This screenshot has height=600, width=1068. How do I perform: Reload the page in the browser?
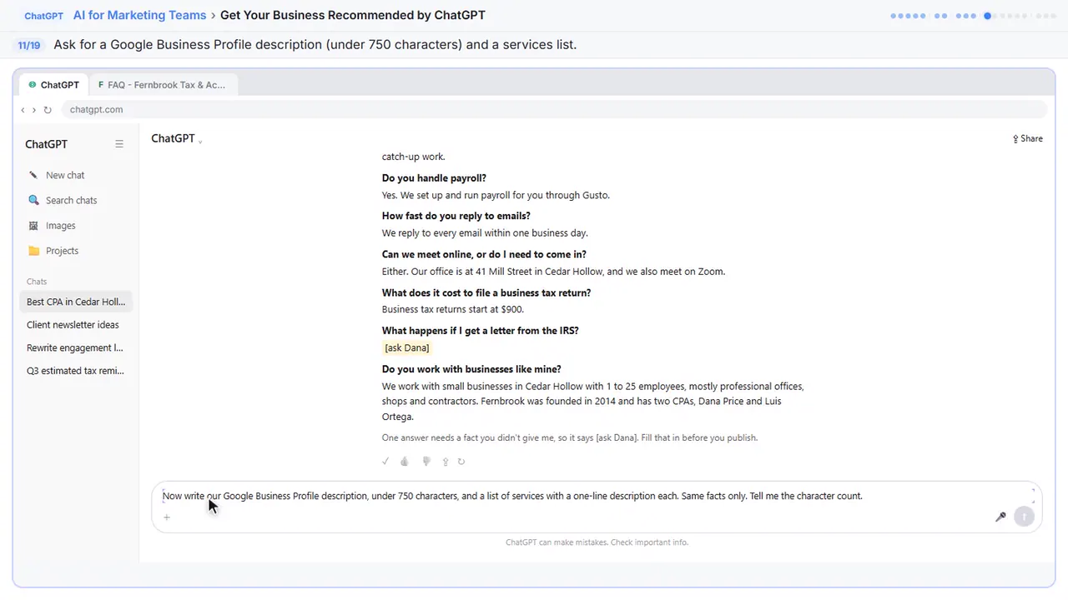48,110
